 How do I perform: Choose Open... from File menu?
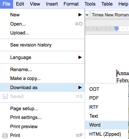click(x=42, y=24)
